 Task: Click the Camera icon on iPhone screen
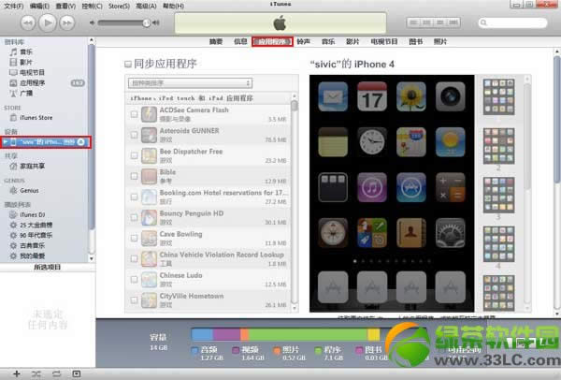[450, 96]
